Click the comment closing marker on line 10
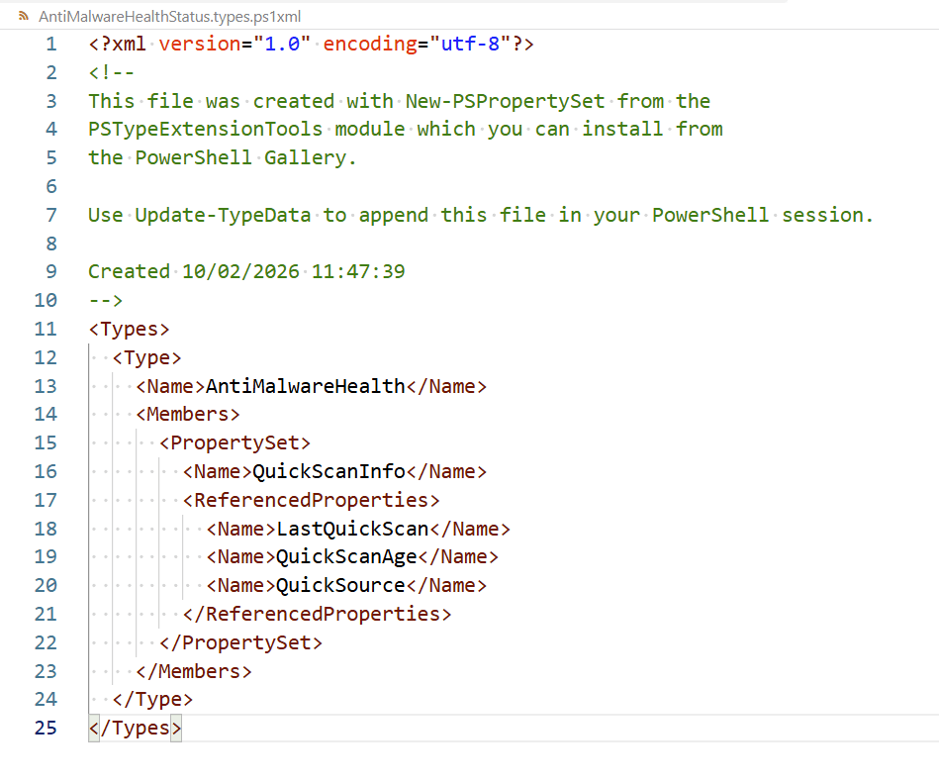This screenshot has height=783, width=939. pos(106,300)
